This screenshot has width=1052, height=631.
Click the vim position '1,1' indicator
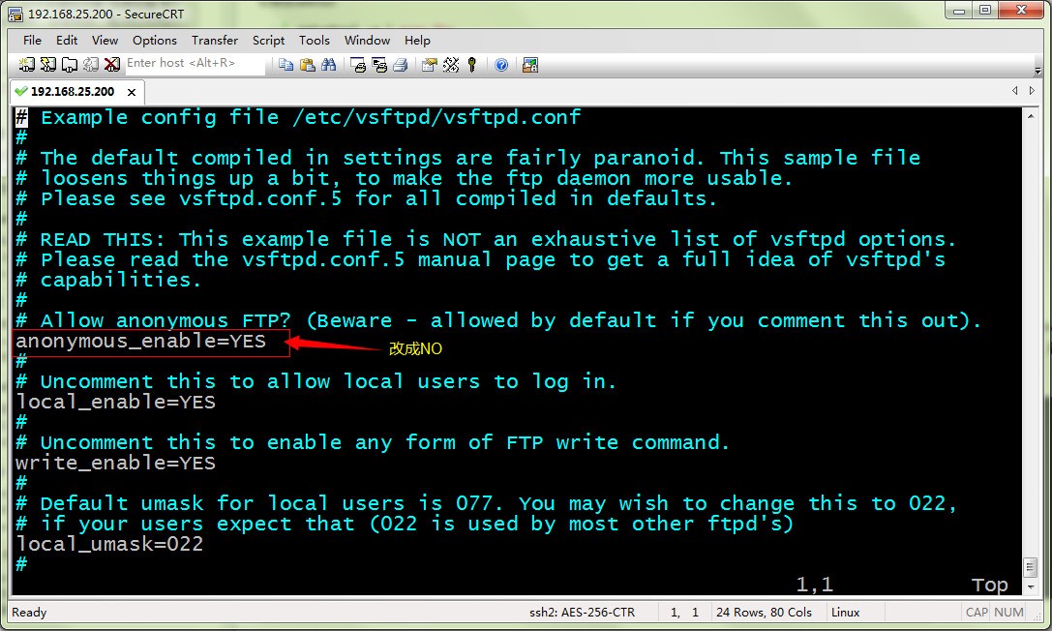point(815,585)
